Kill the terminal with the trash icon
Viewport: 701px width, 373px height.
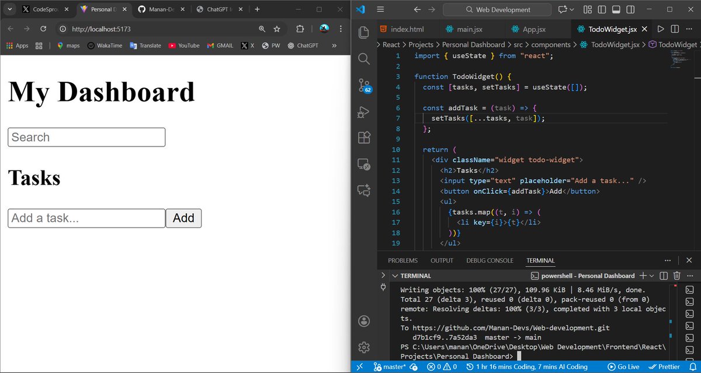676,276
